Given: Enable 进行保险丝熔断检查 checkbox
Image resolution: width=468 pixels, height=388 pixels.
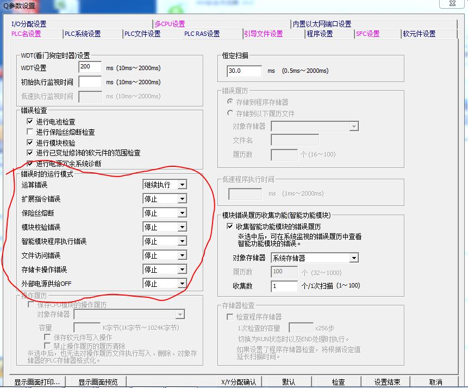Looking at the screenshot, I should [30, 132].
